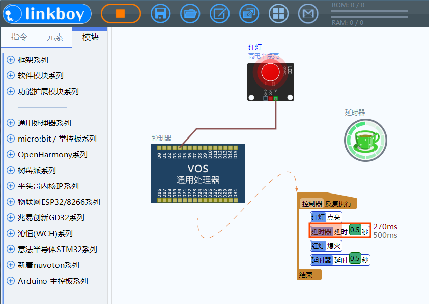
Task: Select the 模块 tab
Action: (x=90, y=37)
